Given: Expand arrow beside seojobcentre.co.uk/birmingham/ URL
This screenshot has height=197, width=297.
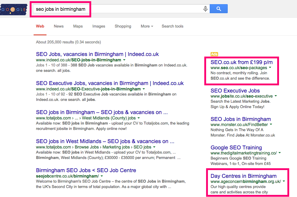Looking at the screenshot, I should click(x=102, y=176).
